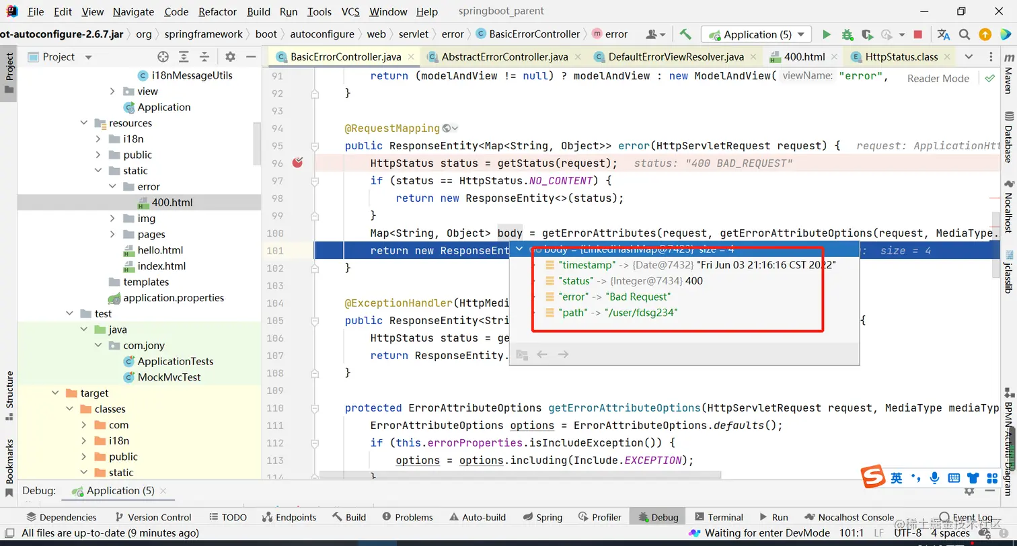This screenshot has height=546, width=1017.
Task: Show all editor tabs dropdown arrow
Action: tap(969, 56)
